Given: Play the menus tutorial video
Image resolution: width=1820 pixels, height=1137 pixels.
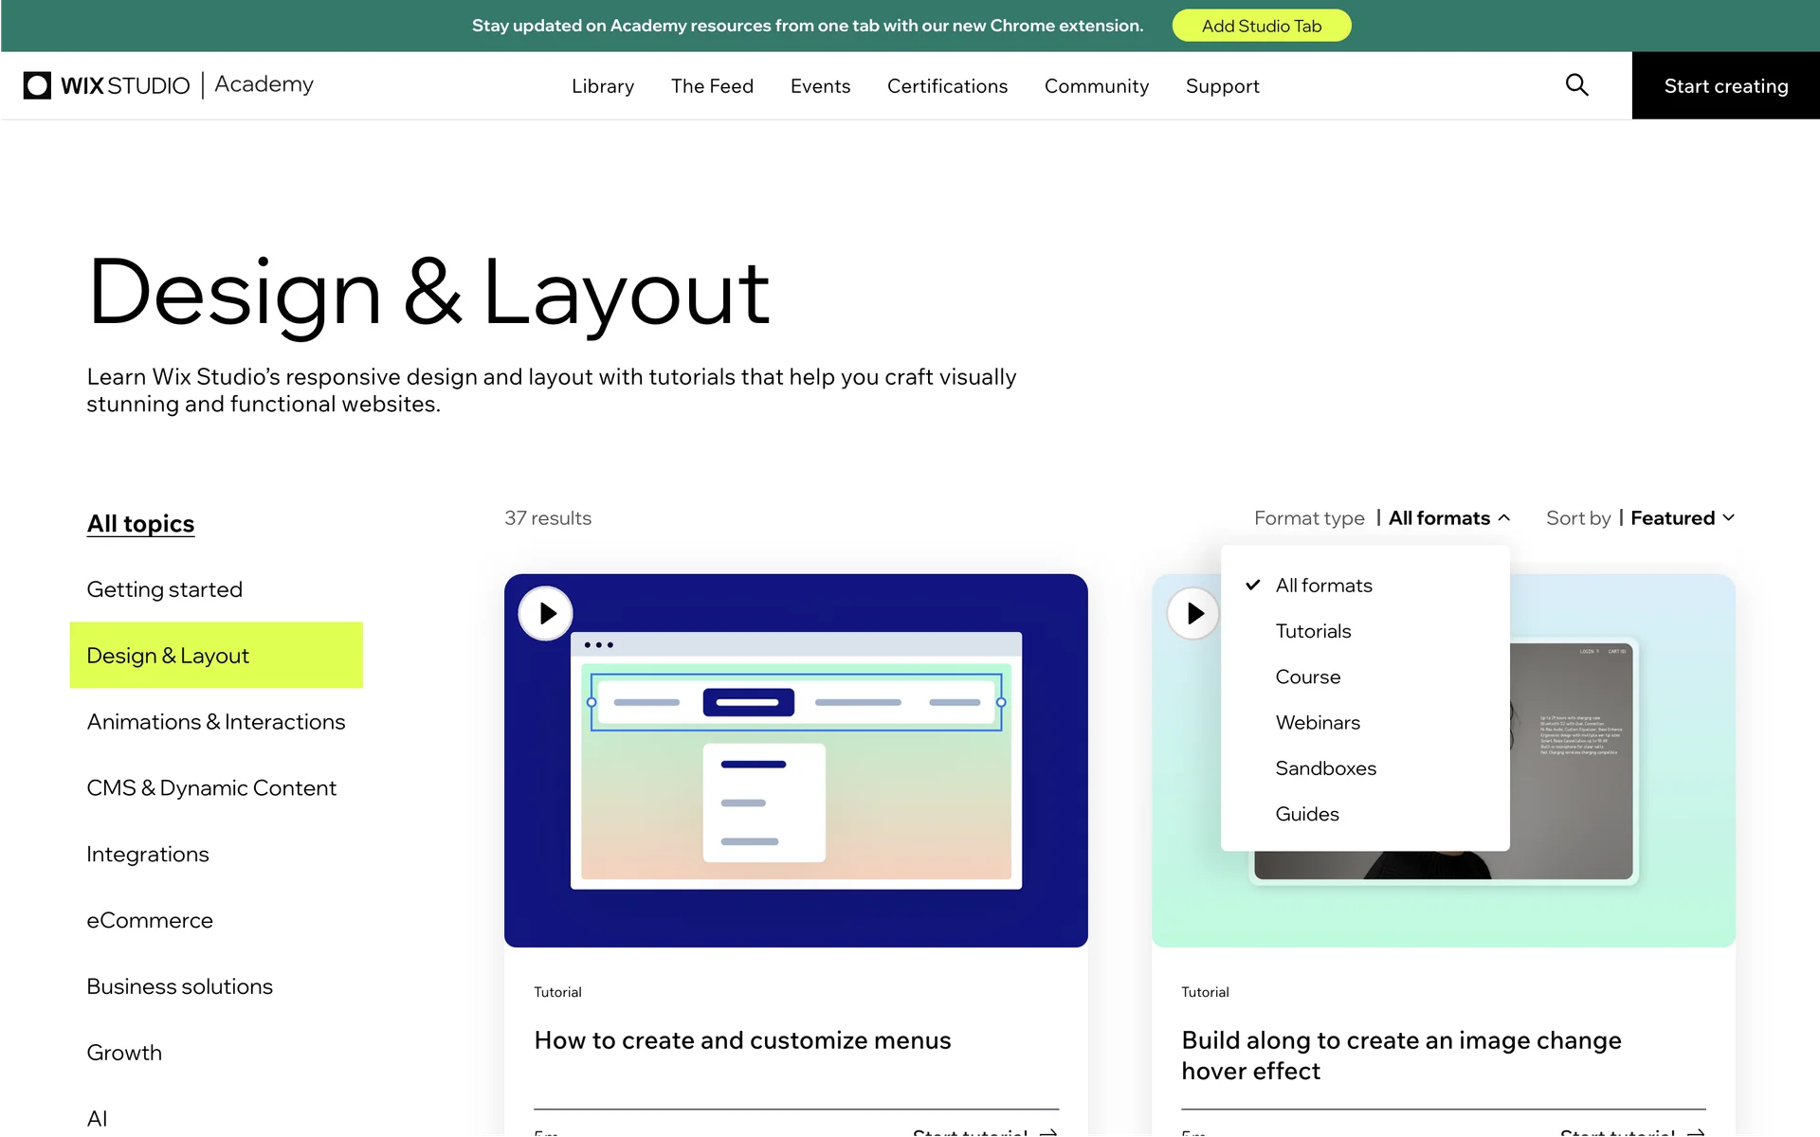Looking at the screenshot, I should (x=546, y=613).
